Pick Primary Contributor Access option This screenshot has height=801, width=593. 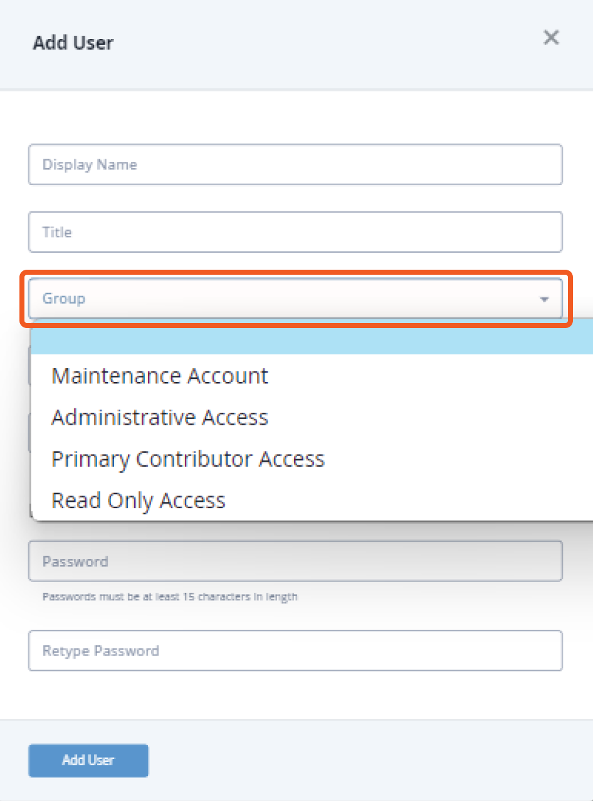(x=188, y=459)
